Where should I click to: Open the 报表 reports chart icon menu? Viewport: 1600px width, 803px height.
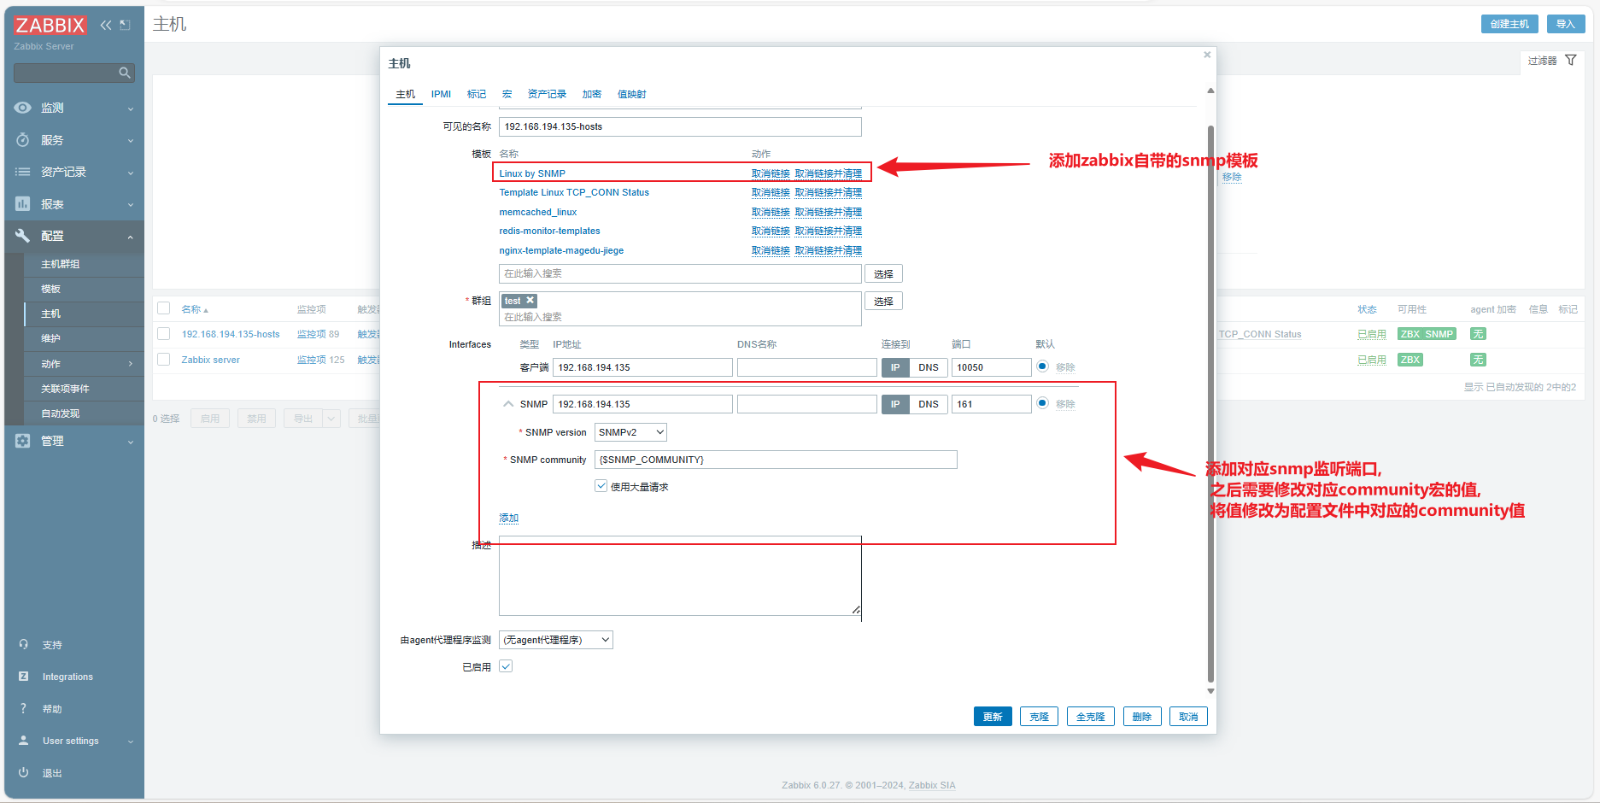(x=23, y=204)
